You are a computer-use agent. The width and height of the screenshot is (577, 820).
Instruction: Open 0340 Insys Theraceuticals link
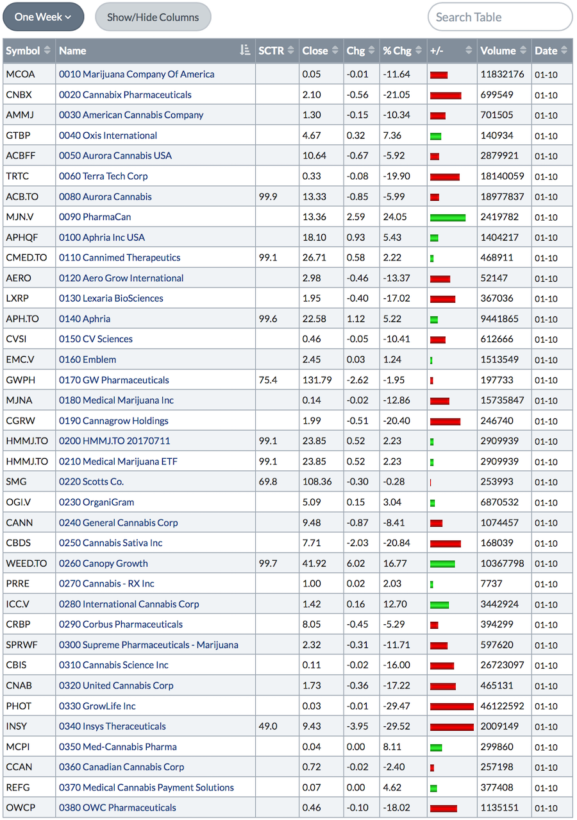[x=112, y=726]
